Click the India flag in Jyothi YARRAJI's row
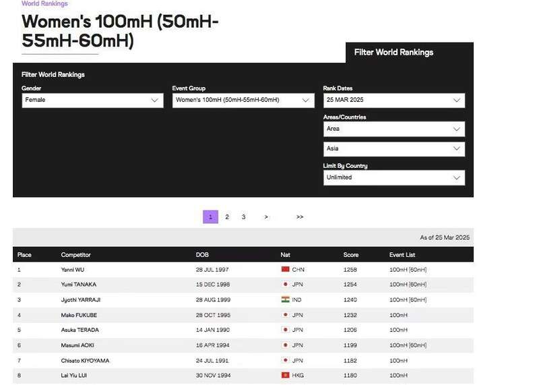539x385 pixels. pyautogui.click(x=285, y=299)
